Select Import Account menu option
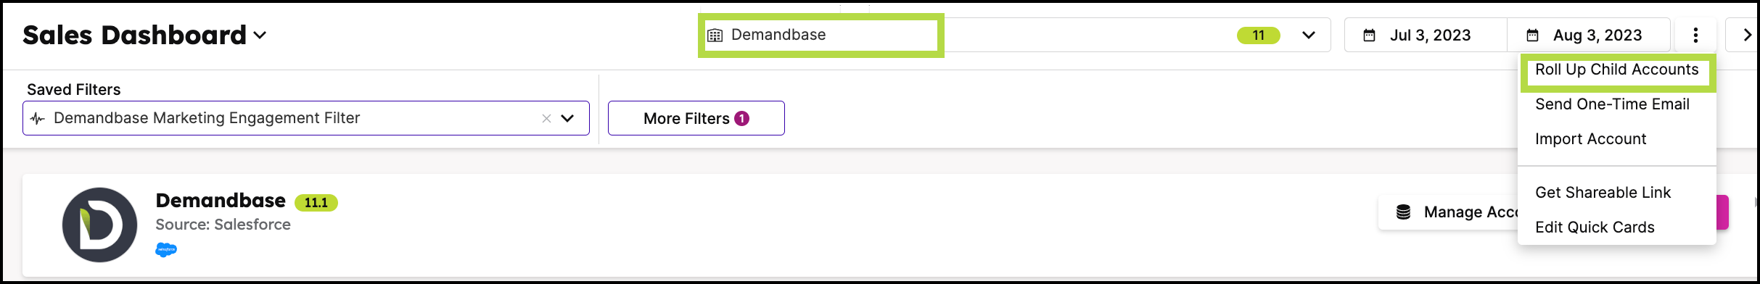 (1591, 139)
